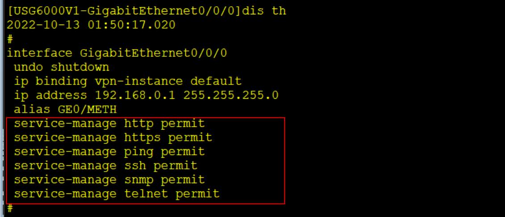Screen dimensions: 505x217
Task: Click the 'service-manage http permit' line
Action: point(109,123)
